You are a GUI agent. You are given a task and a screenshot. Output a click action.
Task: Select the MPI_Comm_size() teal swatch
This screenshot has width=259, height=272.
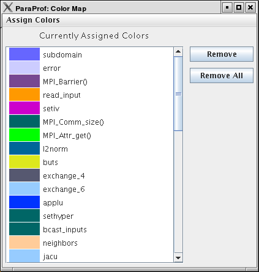[24, 122]
